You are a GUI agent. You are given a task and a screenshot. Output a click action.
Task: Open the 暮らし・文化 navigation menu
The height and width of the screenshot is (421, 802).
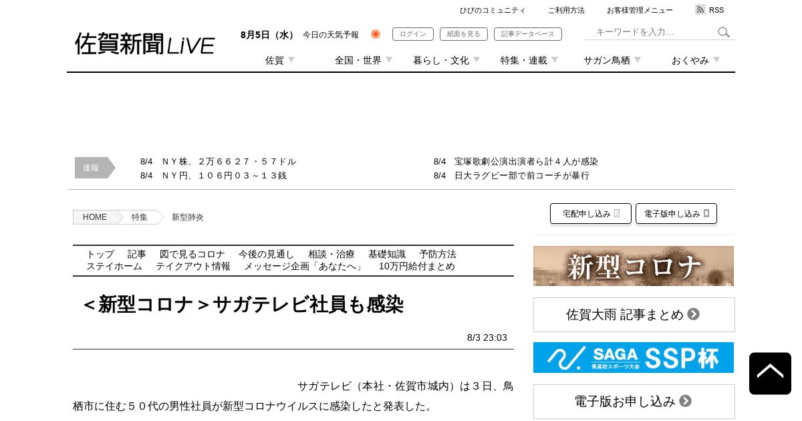tap(441, 60)
